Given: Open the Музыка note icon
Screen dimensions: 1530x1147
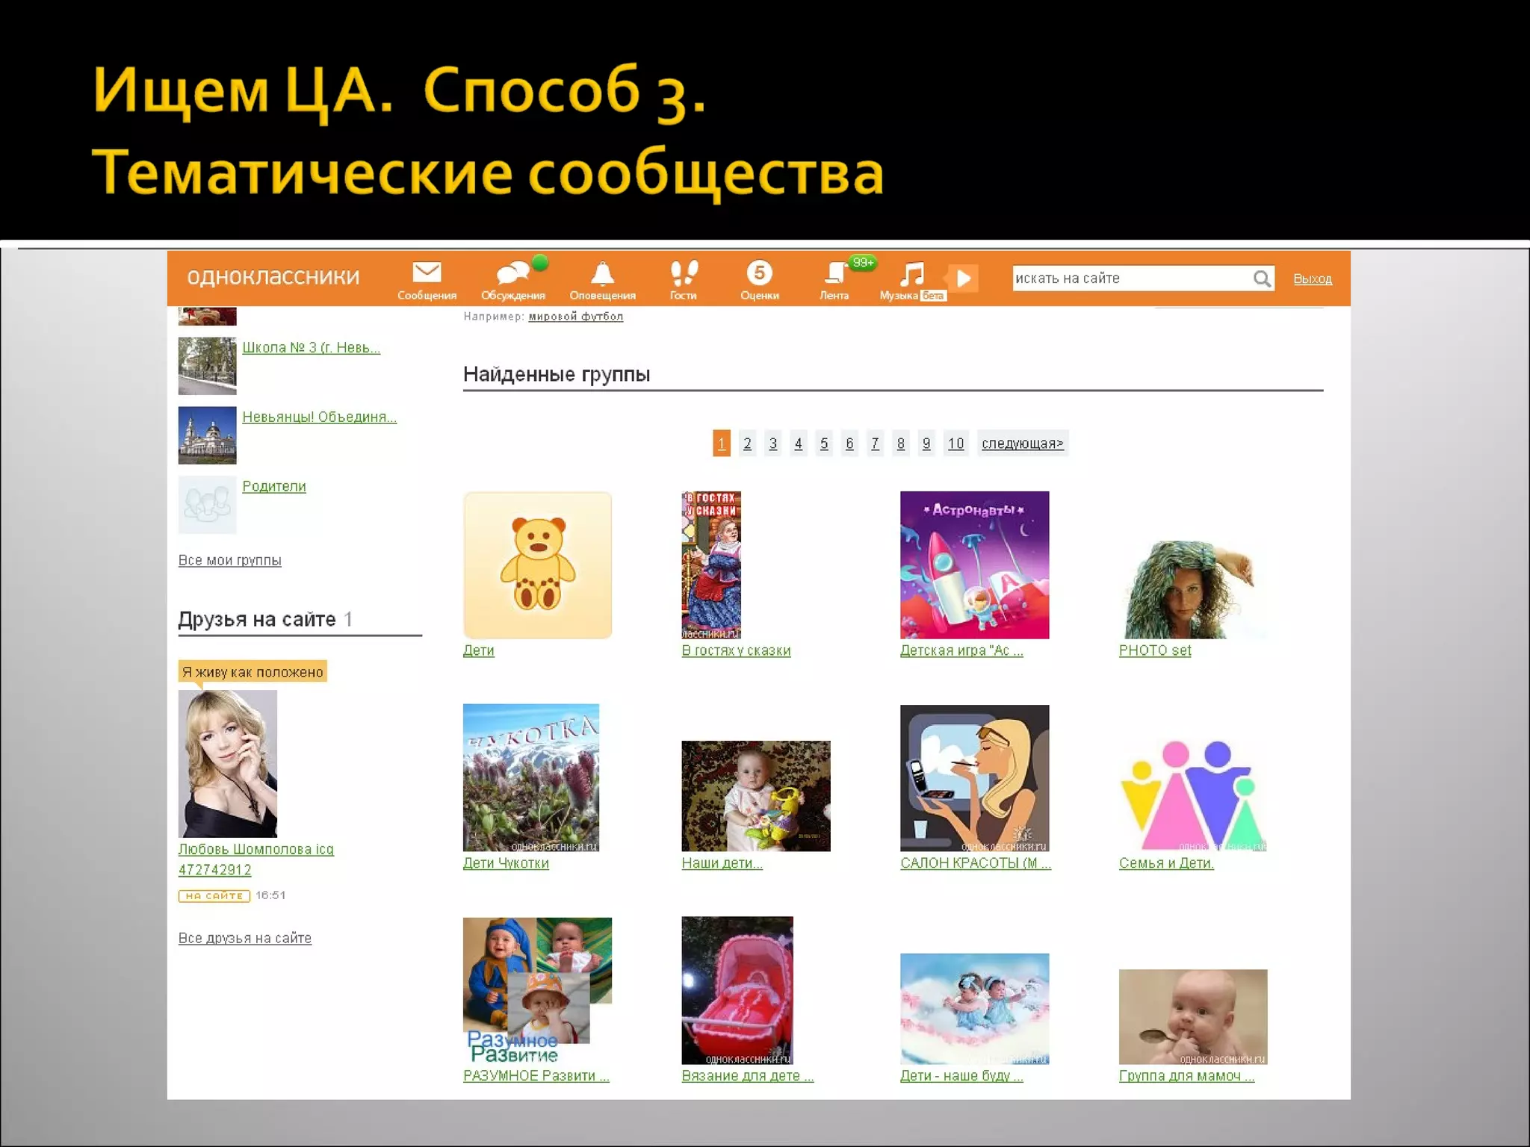Looking at the screenshot, I should (x=911, y=274).
